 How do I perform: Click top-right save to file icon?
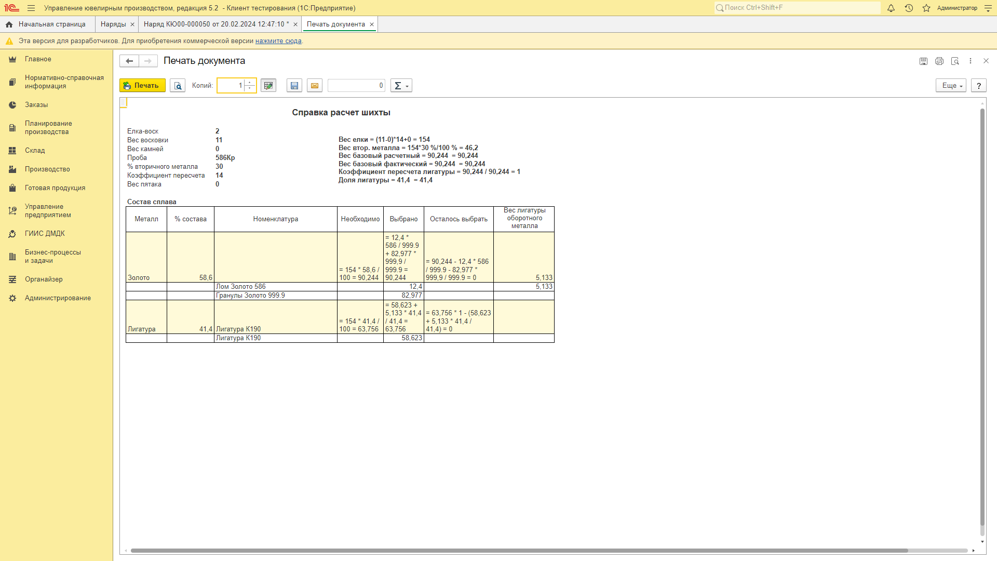coord(923,61)
